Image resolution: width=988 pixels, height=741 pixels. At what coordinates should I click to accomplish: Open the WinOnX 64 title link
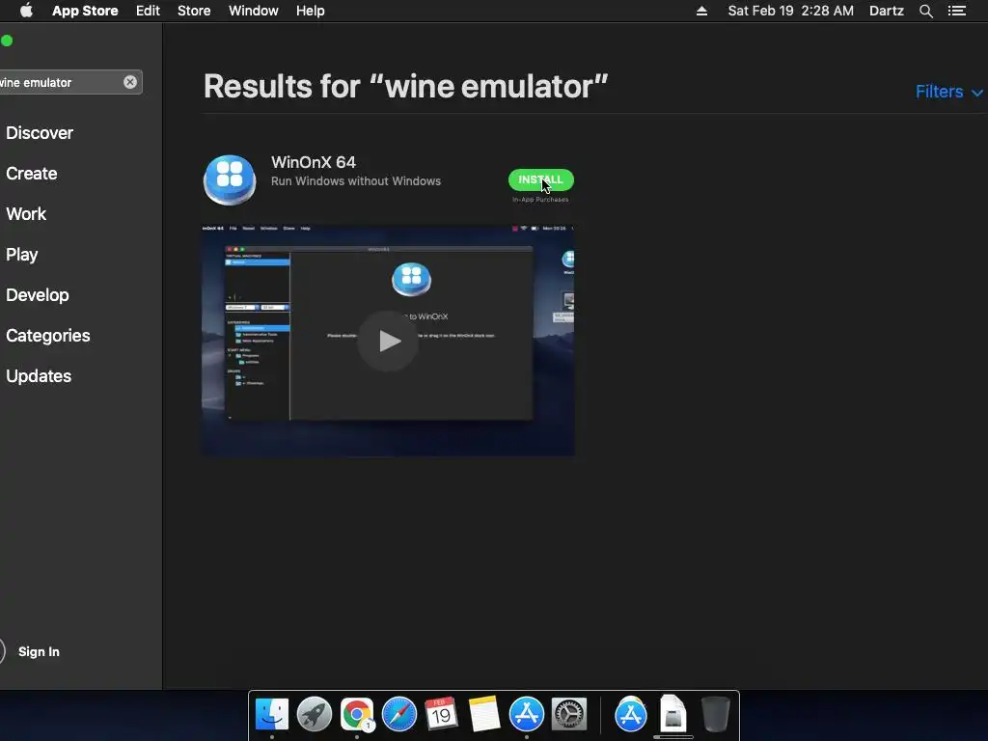[314, 162]
